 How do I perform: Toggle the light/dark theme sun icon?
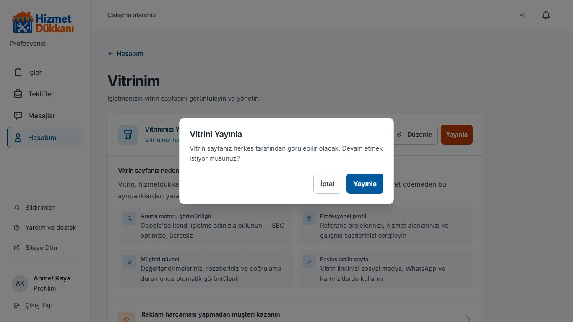point(523,15)
